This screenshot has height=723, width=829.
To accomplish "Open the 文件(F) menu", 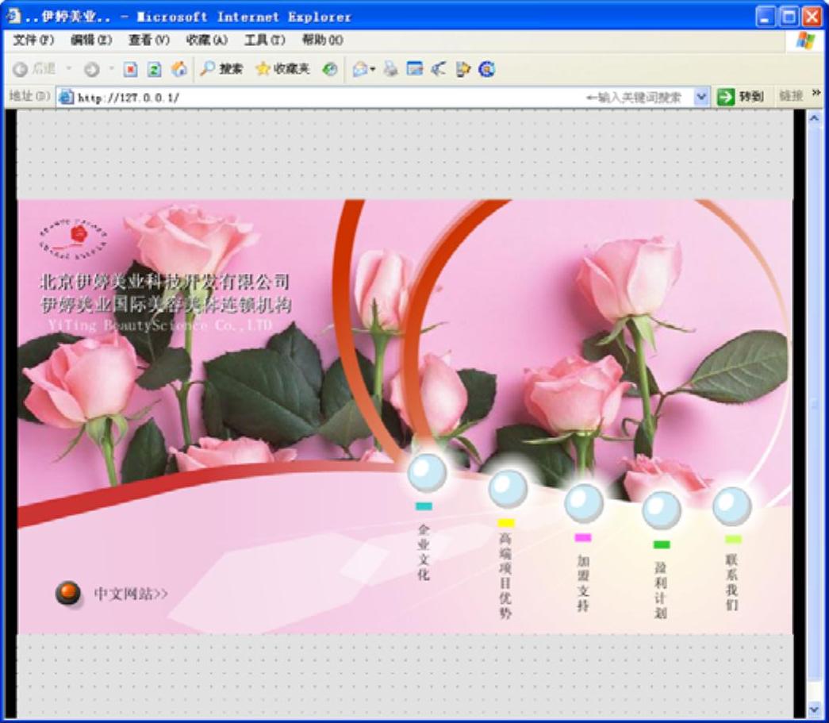I will click(33, 40).
